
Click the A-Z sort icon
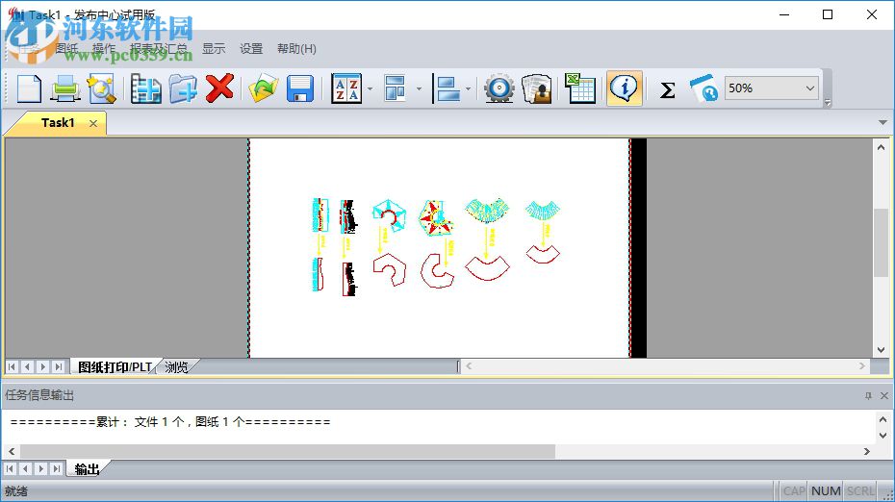[x=346, y=89]
